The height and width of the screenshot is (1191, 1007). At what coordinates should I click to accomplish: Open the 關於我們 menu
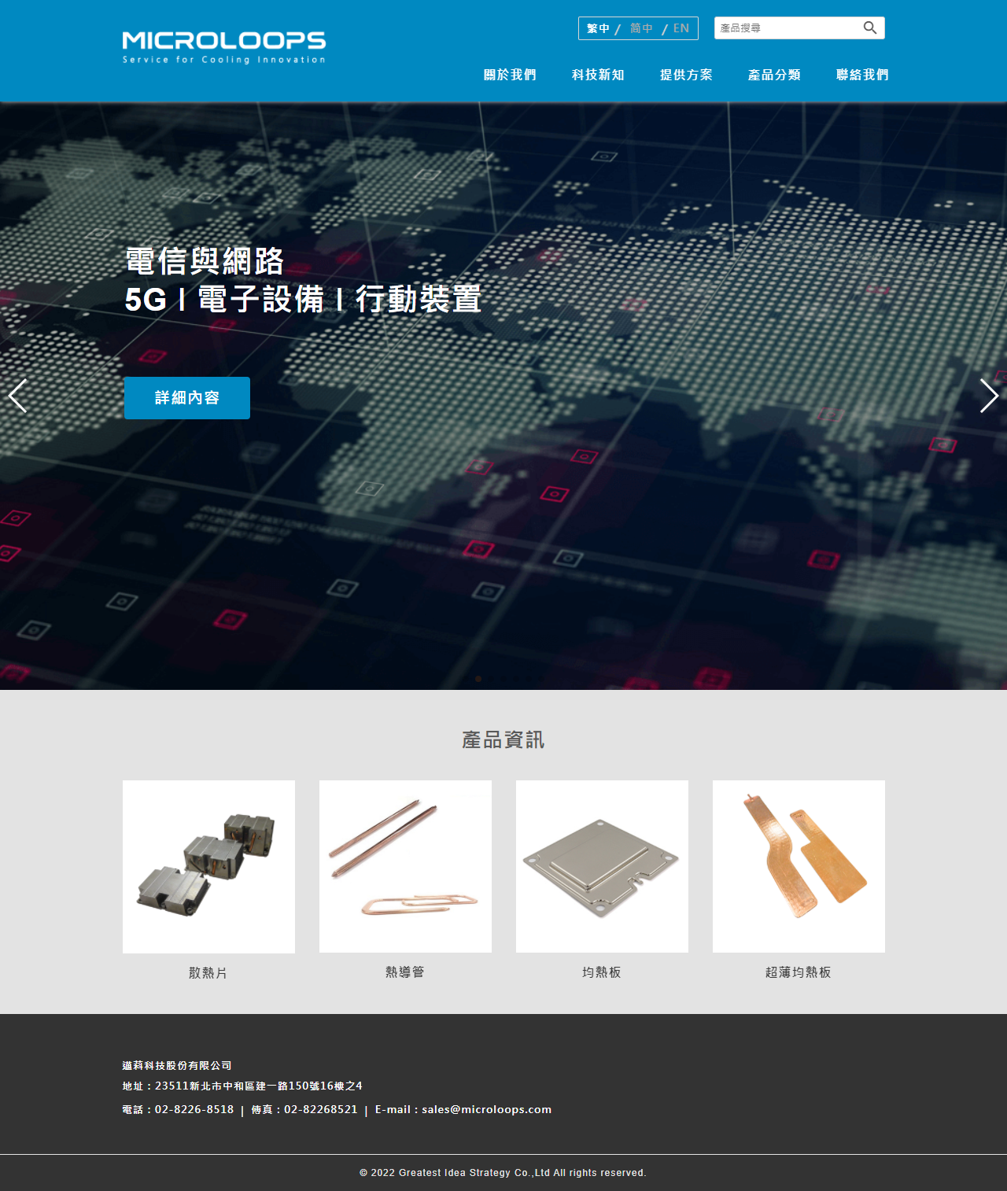click(510, 75)
